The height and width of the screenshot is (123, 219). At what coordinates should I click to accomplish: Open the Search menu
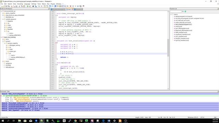pos(10,4)
